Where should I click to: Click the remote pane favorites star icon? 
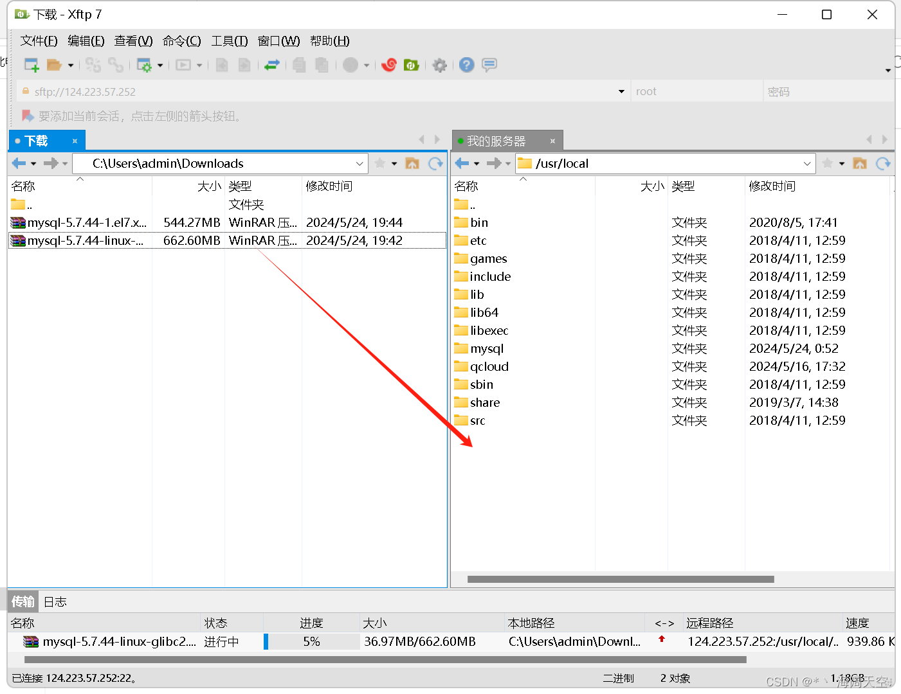(828, 163)
